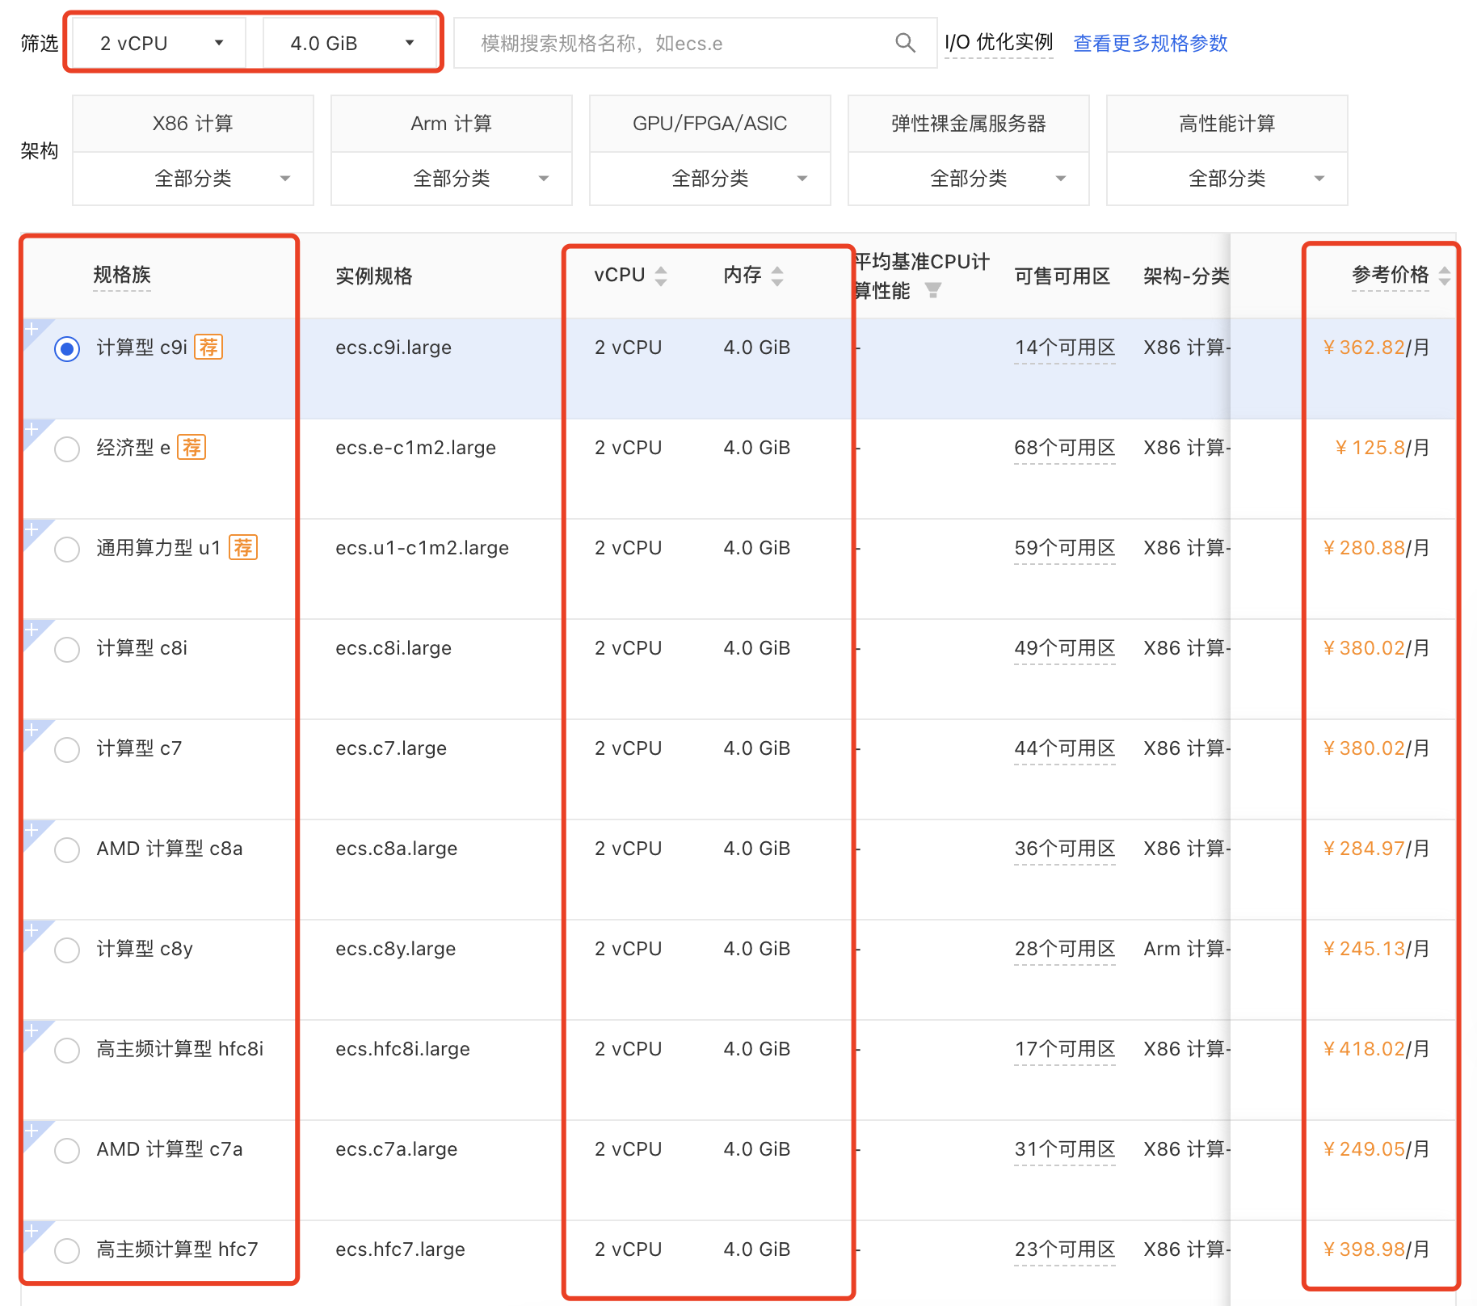Click 44个可用区 for ecs.c7.large
This screenshot has height=1306, width=1477.
1065,748
